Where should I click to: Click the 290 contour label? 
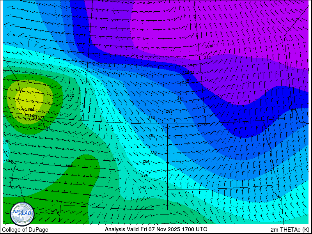(x=152, y=135)
